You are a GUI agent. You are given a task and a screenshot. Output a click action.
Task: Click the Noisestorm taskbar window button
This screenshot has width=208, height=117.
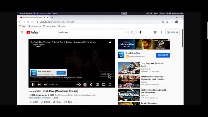[46, 13]
